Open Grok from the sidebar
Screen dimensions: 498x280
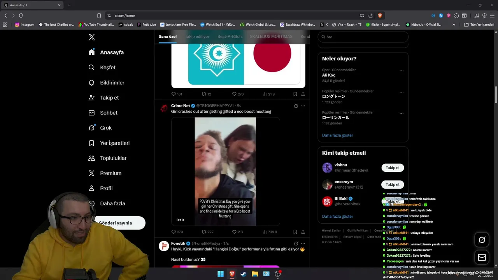tap(100, 128)
